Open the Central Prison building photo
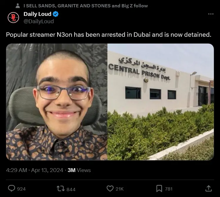The height and width of the screenshot is (197, 220). (x=161, y=102)
